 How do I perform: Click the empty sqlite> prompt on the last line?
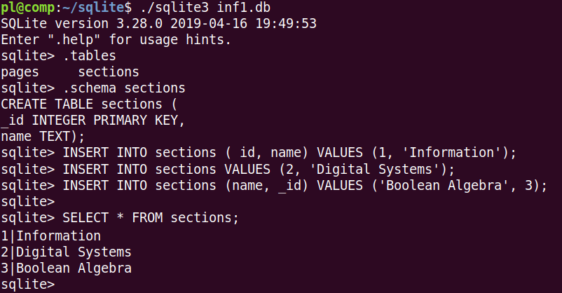[28, 285]
